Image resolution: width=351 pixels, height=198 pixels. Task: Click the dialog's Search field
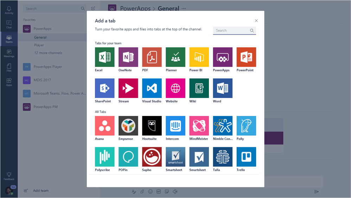234,31
